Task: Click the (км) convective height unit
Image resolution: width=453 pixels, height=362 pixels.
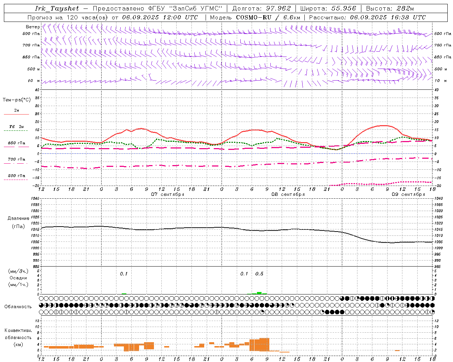Action: pos(18,344)
